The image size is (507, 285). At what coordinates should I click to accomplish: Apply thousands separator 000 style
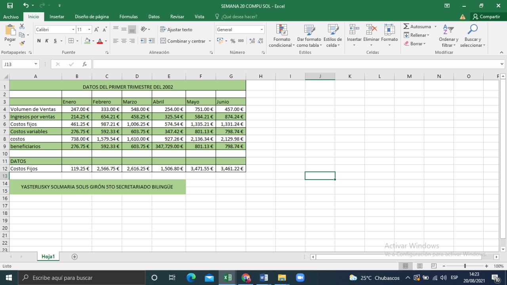pyautogui.click(x=241, y=41)
